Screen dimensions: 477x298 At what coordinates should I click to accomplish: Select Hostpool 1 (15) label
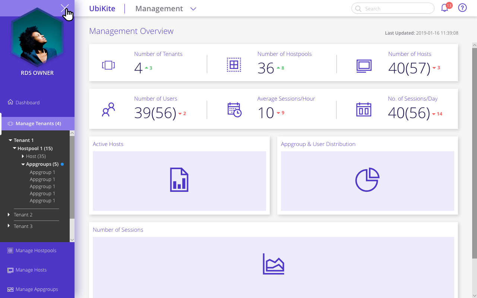35,148
